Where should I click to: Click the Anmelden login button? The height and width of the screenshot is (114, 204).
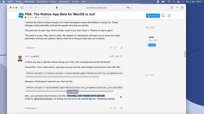tap(153, 16)
